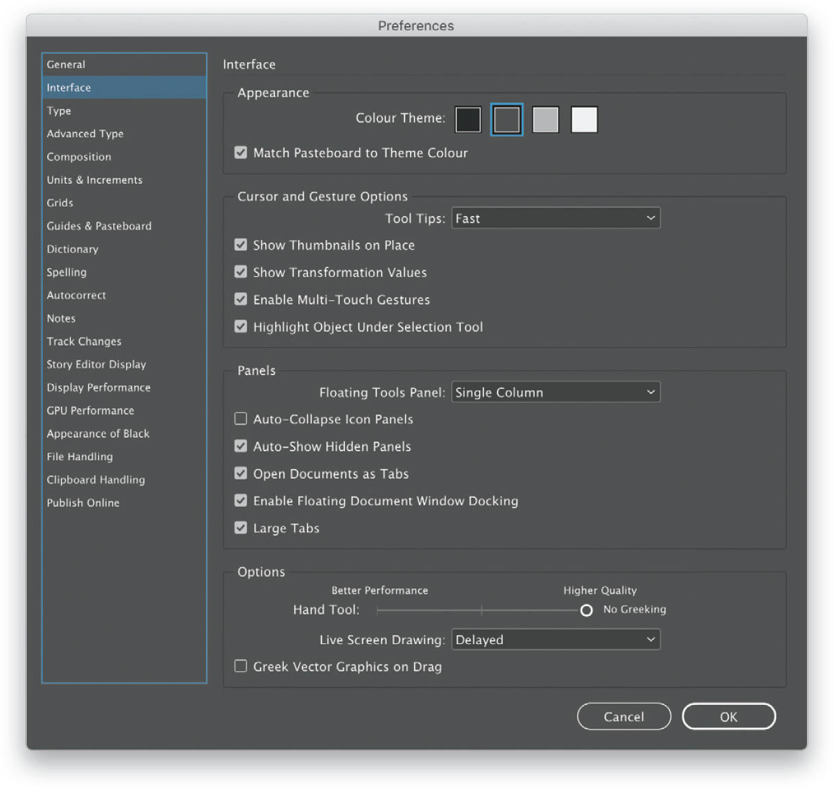Uncheck Open Documents as Tabs

coord(241,473)
